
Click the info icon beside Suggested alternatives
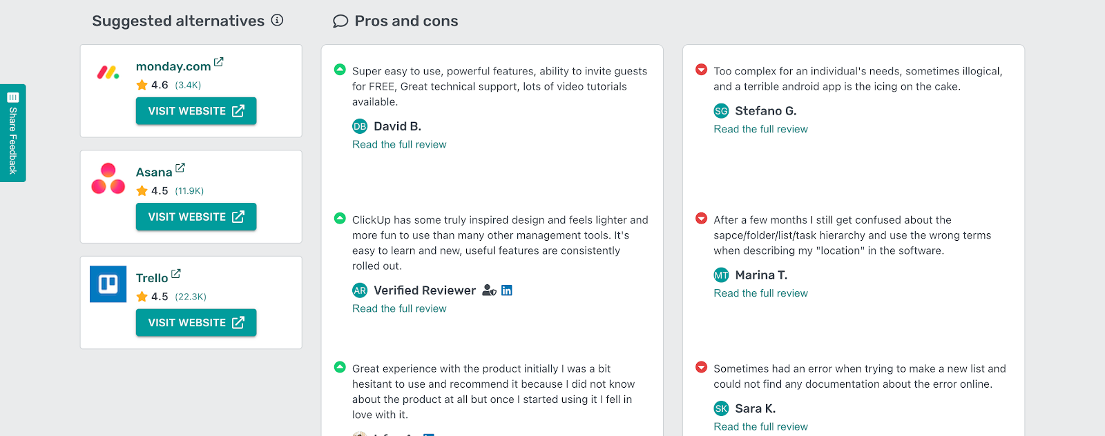pos(277,20)
